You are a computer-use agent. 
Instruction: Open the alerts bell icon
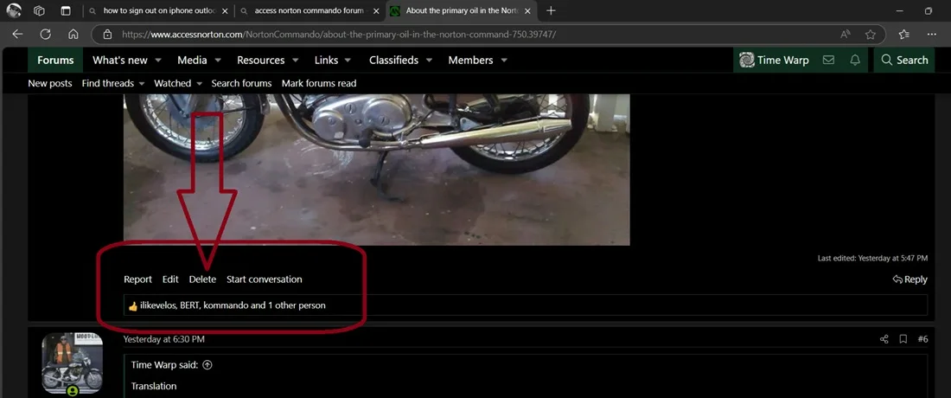click(855, 60)
